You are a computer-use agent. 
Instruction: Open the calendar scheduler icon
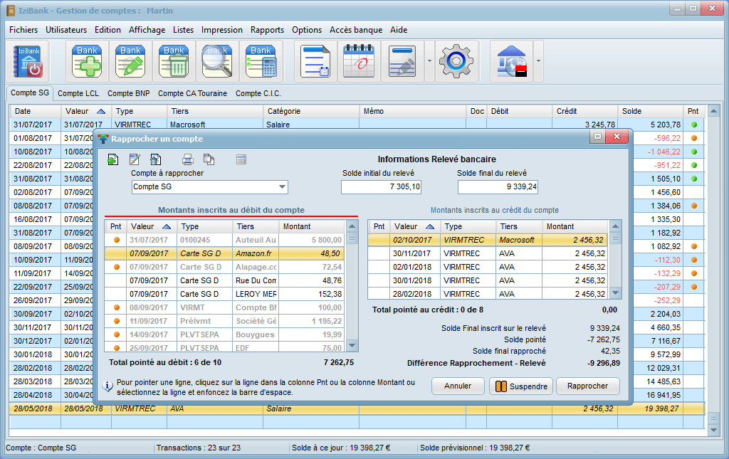pyautogui.click(x=359, y=61)
